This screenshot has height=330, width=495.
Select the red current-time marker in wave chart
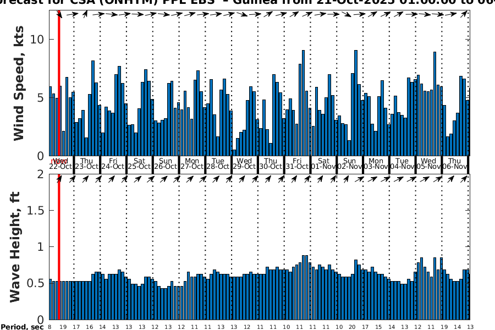59,248
